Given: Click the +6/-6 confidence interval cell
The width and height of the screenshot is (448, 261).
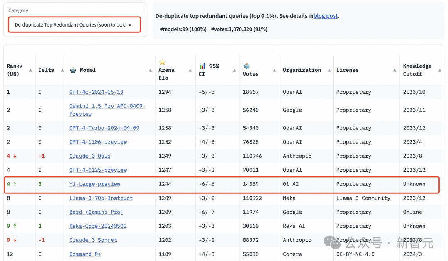Looking at the screenshot, I should tap(206, 184).
